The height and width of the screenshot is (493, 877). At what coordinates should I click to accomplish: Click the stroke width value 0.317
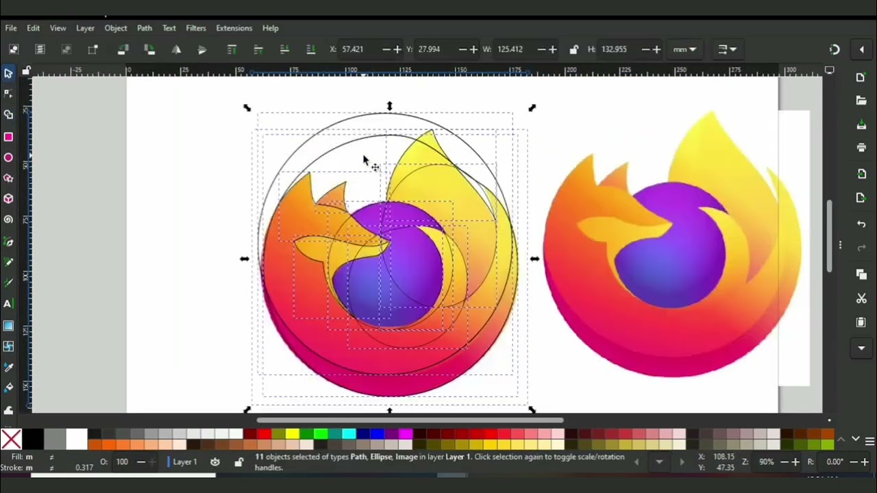pos(84,468)
